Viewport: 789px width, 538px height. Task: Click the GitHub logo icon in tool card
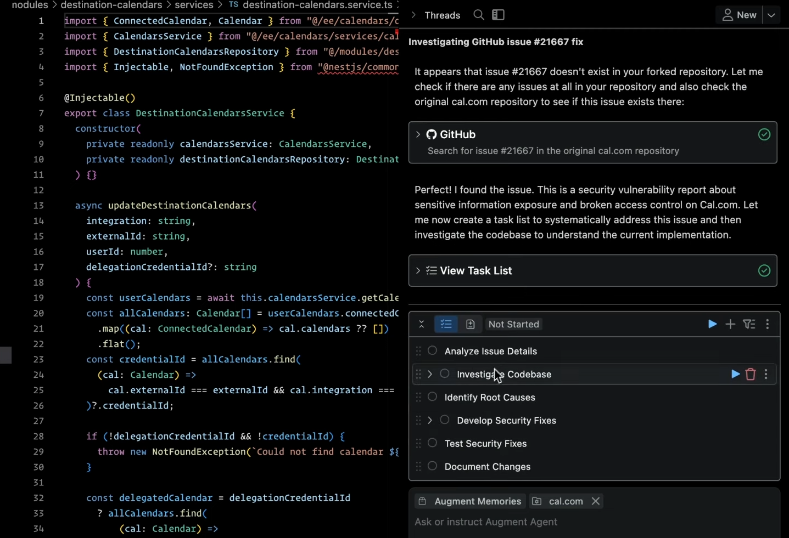pyautogui.click(x=432, y=134)
